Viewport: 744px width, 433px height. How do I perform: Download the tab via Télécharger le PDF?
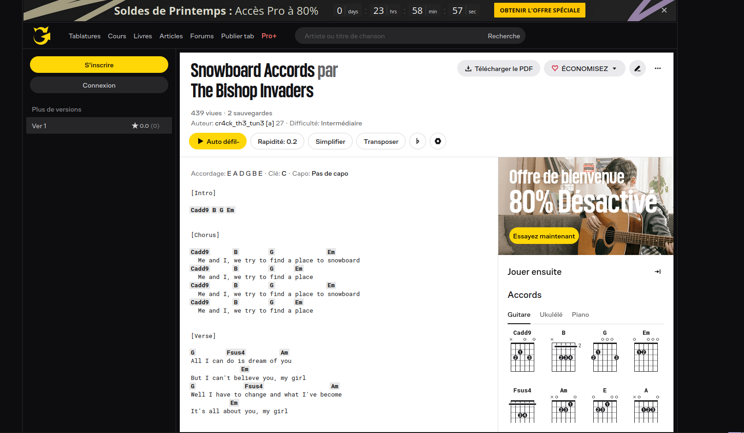click(x=498, y=69)
